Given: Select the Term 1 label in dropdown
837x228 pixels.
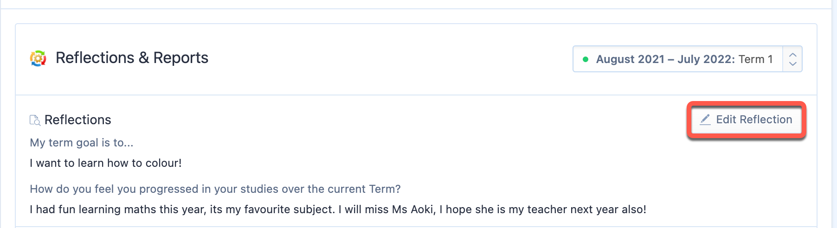Looking at the screenshot, I should pos(756,59).
